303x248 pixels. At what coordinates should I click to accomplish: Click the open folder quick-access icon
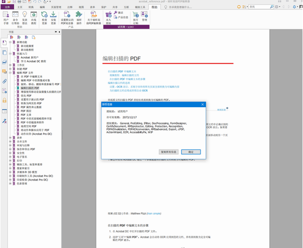pyautogui.click(x=9, y=2)
